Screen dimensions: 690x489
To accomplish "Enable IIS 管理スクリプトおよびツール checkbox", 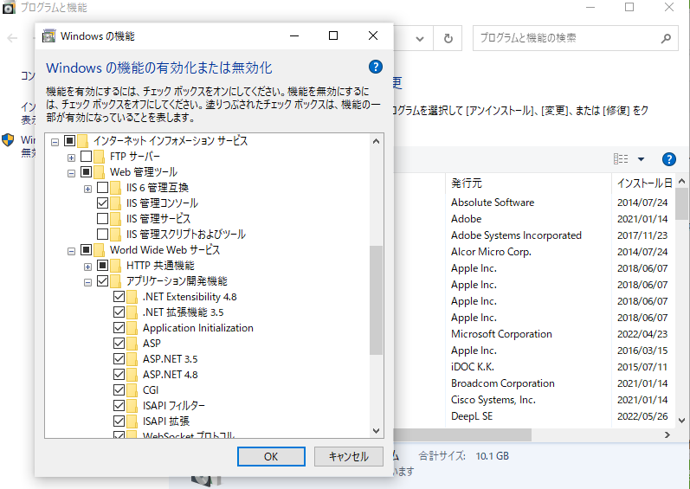I will [x=102, y=234].
